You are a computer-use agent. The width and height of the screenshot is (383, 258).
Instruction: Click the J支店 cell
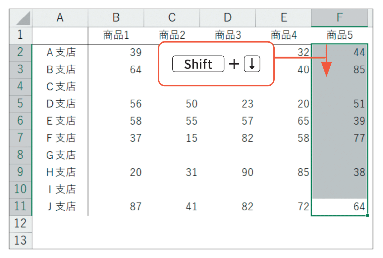[x=60, y=207]
